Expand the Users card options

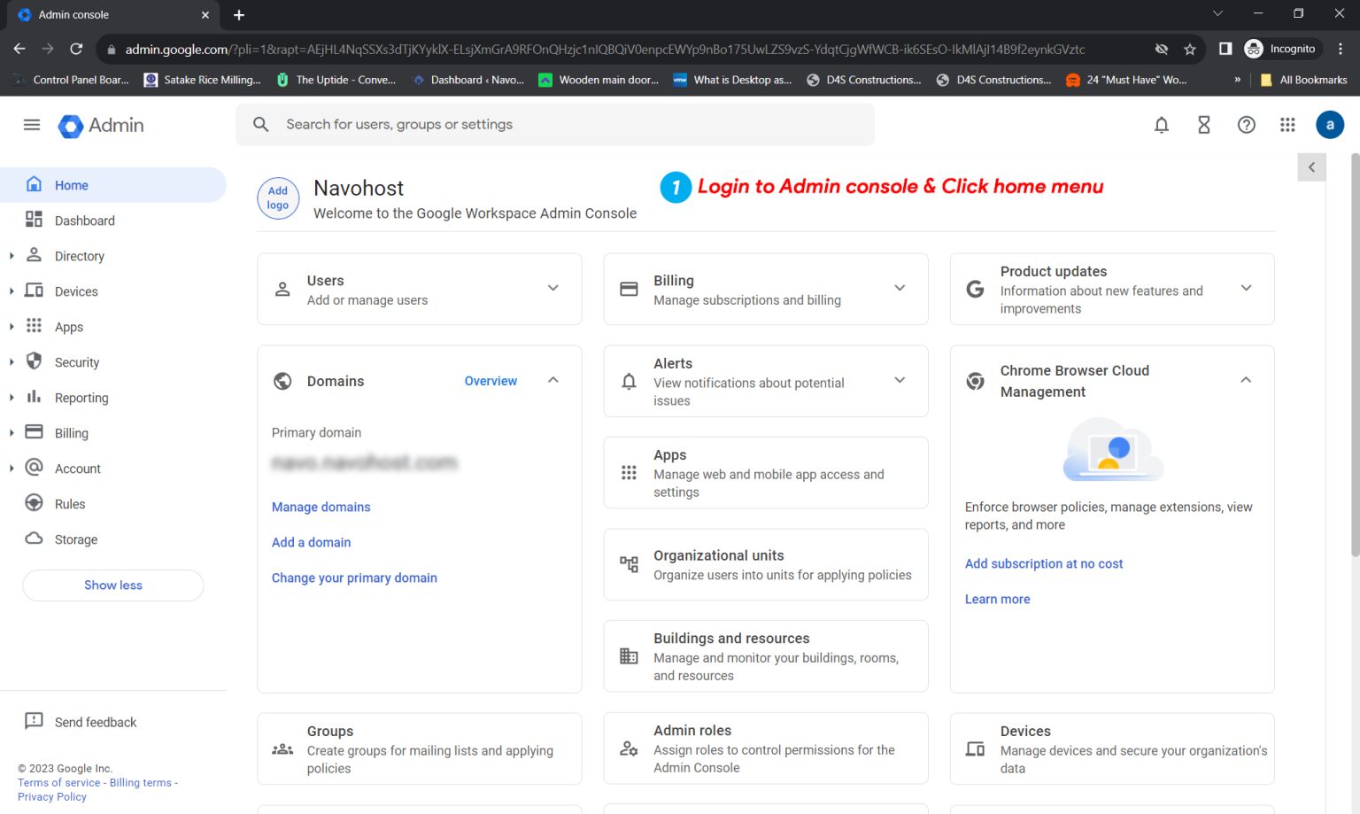[553, 288]
